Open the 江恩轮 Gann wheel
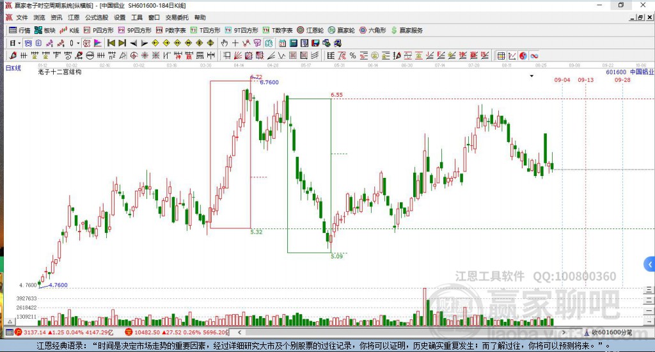This screenshot has height=352, width=655. (x=310, y=30)
